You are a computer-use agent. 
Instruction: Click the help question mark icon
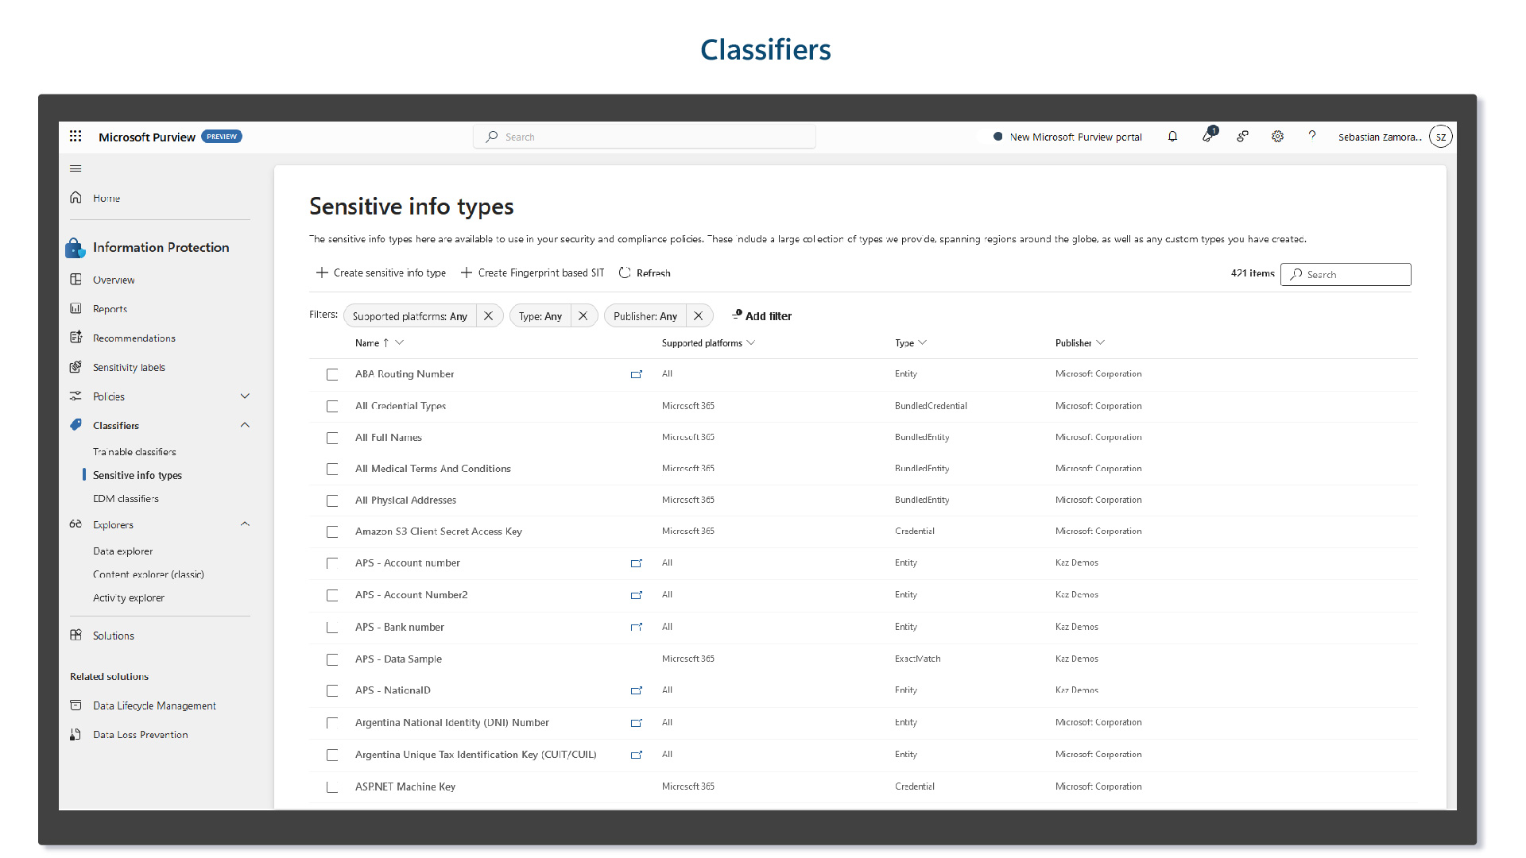[x=1312, y=136]
